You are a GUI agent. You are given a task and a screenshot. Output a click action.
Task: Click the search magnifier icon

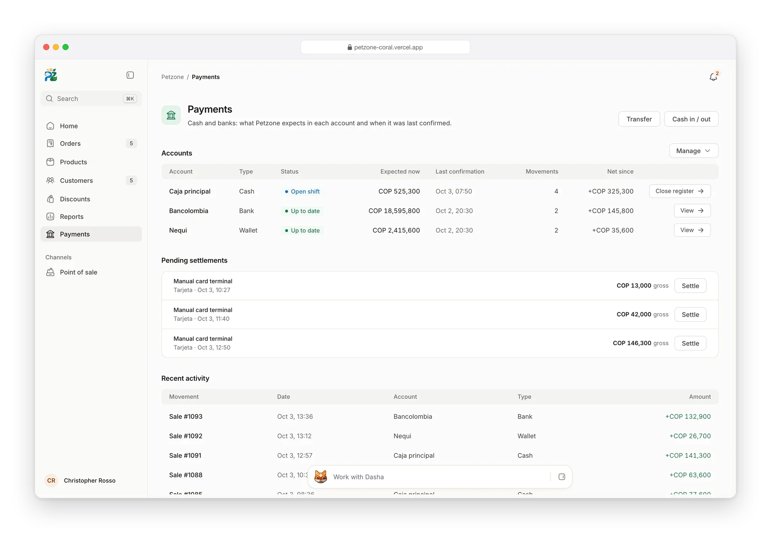(49, 99)
